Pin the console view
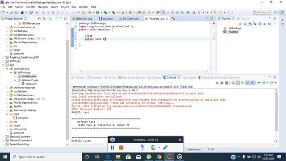286x161 pixels. click(x=259, y=83)
